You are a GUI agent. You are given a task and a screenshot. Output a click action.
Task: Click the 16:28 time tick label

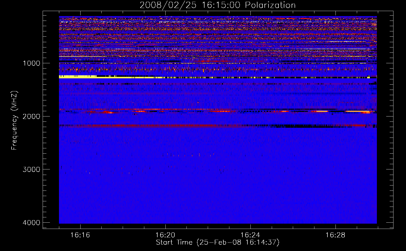(335, 235)
